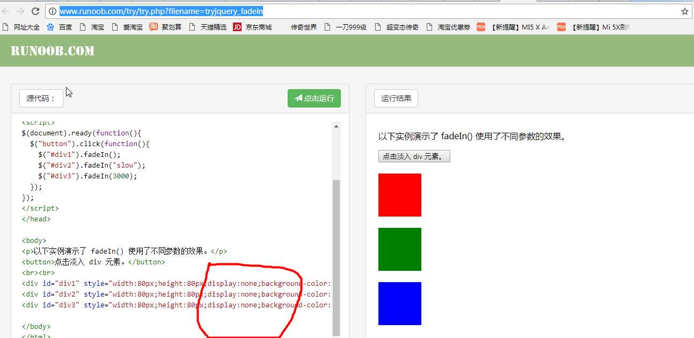Click the RUNOOB.COM site logo
694x338 pixels.
(x=53, y=51)
